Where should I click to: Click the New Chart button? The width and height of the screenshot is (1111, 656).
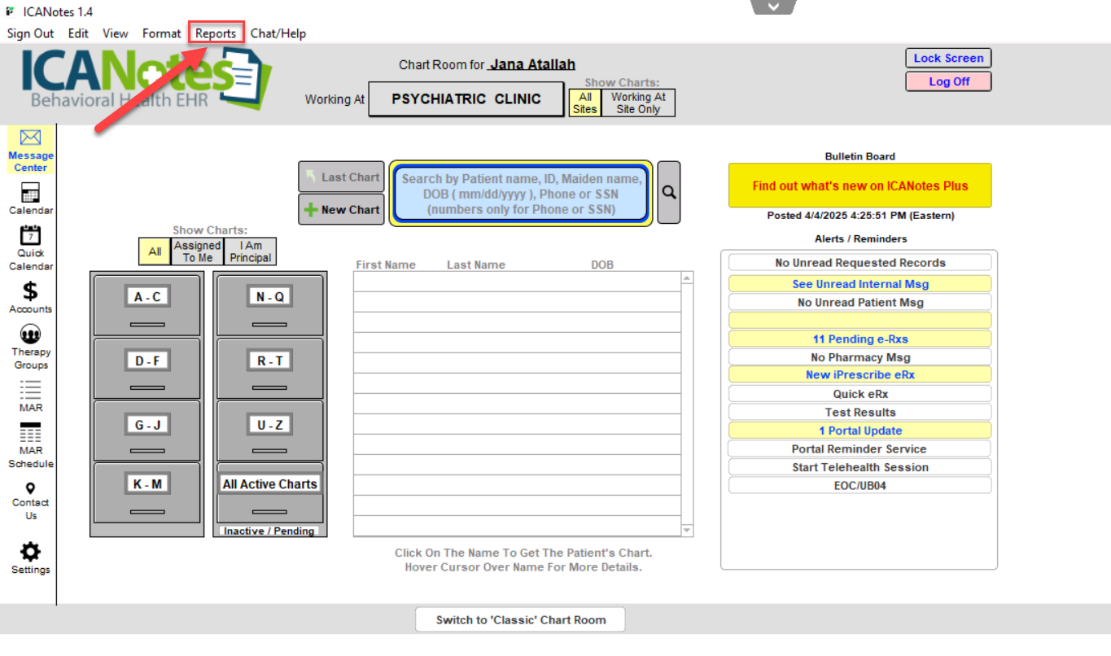click(341, 210)
